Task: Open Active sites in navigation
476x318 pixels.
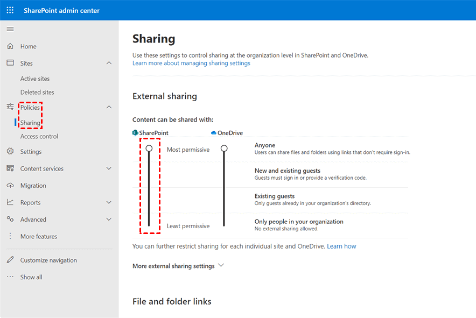Action: coord(35,79)
